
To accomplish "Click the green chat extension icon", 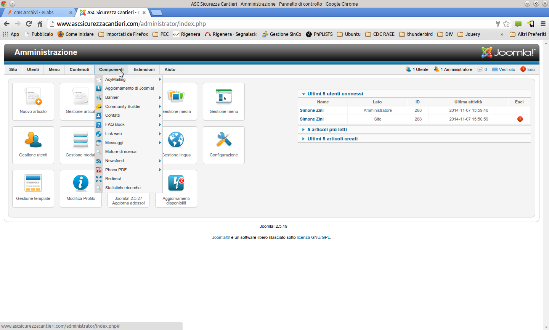I will pyautogui.click(x=518, y=24).
